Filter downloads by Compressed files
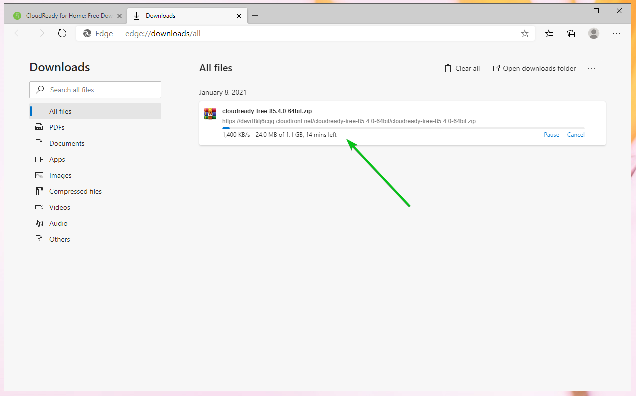 pos(95,191)
